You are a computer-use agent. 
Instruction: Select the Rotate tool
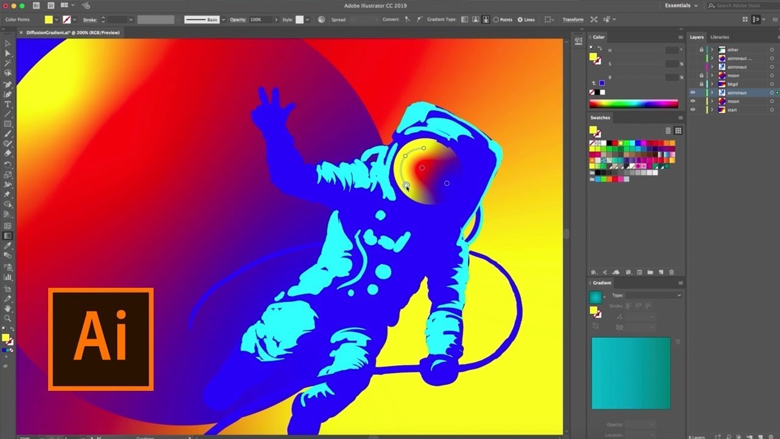tap(7, 166)
